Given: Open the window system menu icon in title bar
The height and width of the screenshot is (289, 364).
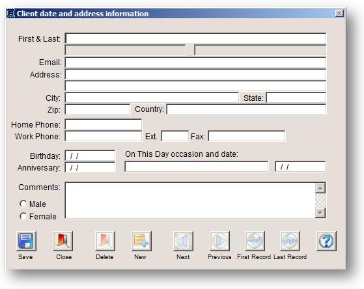Looking at the screenshot, I should 10,14.
